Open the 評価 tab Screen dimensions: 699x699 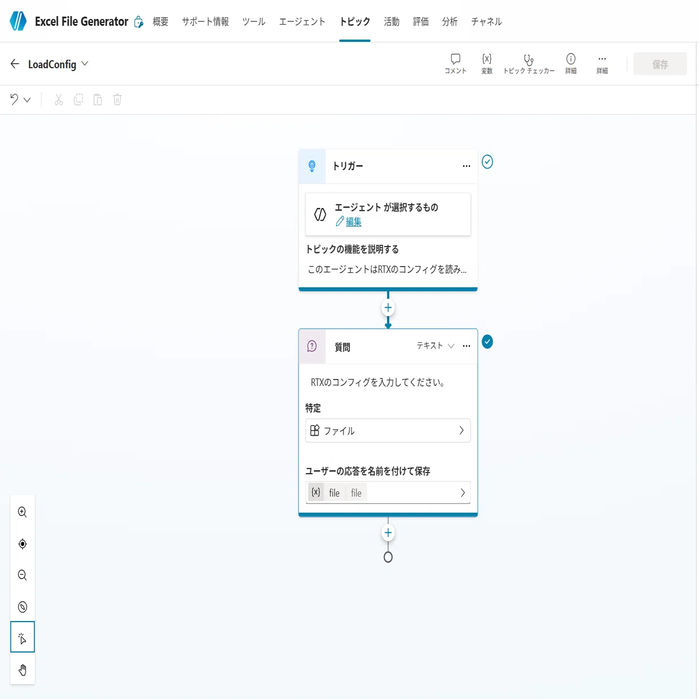[x=421, y=22]
